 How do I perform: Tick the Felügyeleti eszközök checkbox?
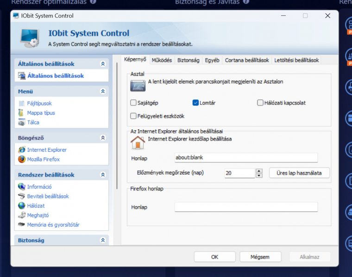coord(133,116)
